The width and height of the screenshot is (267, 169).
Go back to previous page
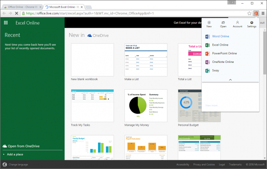(x=4, y=13)
